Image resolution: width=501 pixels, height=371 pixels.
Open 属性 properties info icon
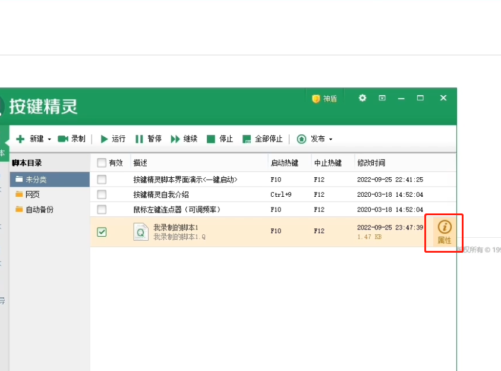click(445, 232)
